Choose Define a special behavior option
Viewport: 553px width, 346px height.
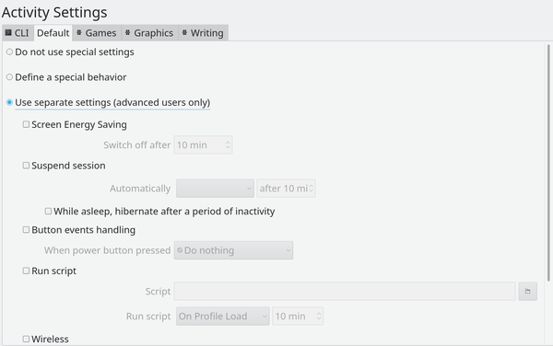click(x=9, y=77)
